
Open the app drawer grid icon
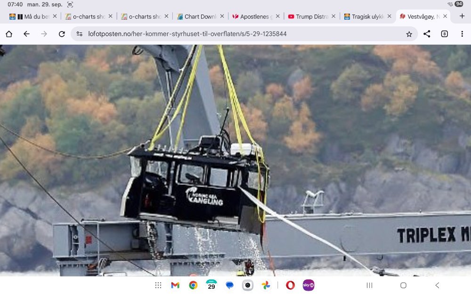pos(158,285)
